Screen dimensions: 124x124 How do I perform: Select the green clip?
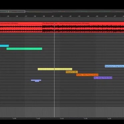pos(24,49)
